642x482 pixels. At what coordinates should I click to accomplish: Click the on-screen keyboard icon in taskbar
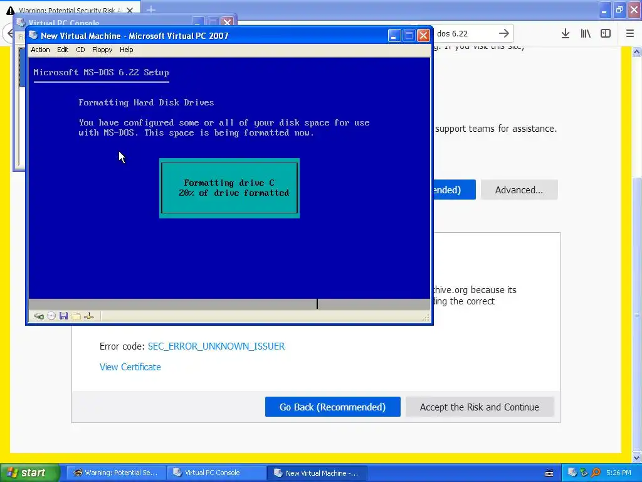pyautogui.click(x=549, y=473)
